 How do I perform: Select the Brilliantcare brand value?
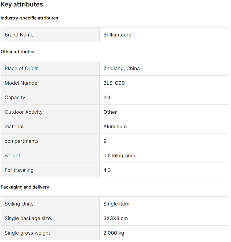[x=117, y=35]
